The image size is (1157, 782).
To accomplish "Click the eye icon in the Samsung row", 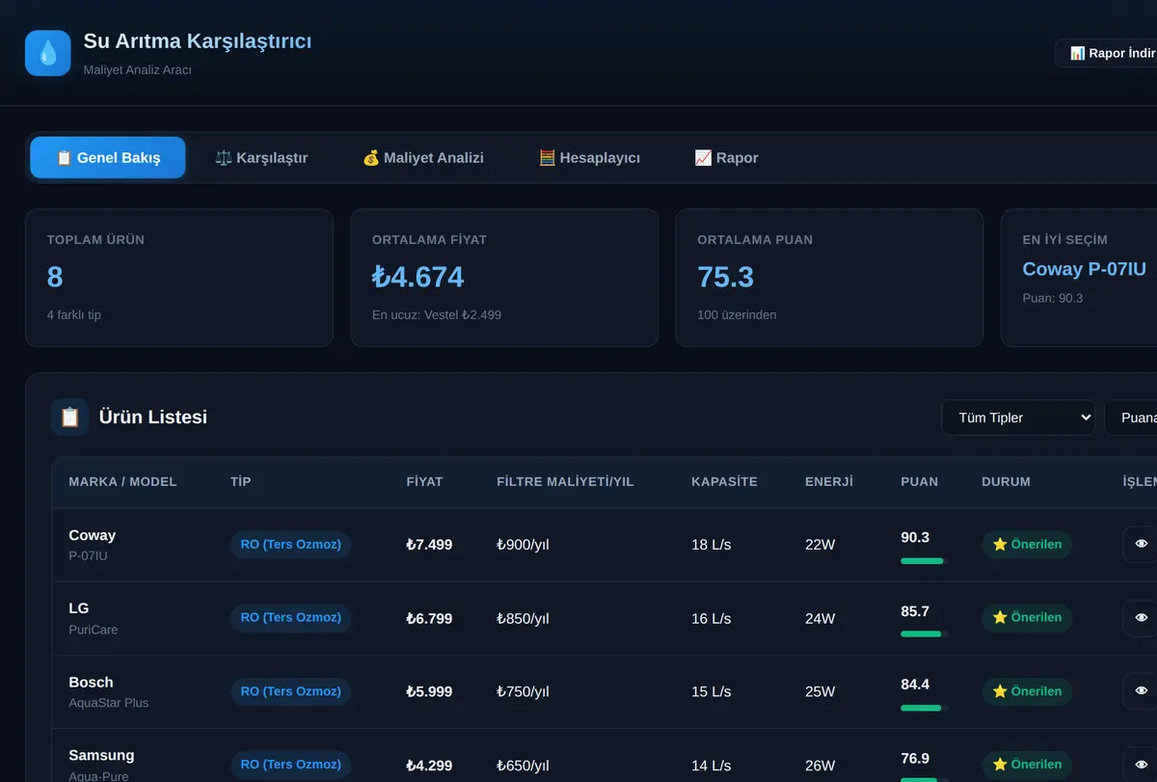I will (x=1141, y=765).
